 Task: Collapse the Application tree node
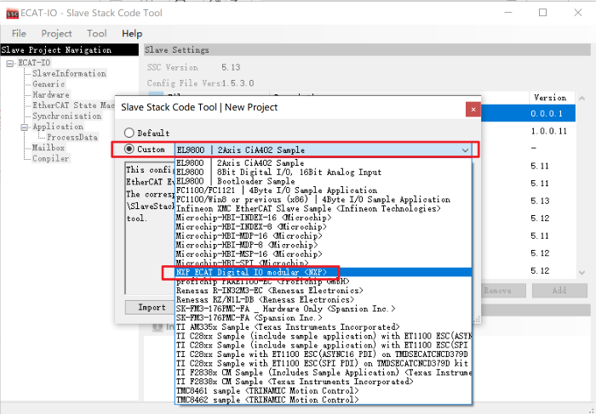(x=26, y=127)
